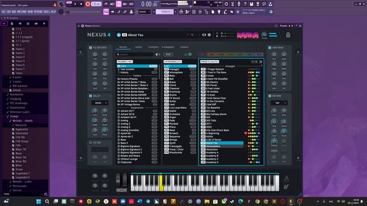This screenshot has height=206, width=367.
Task: Select the Diminished chord stamp
Action: (x=22, y=133)
